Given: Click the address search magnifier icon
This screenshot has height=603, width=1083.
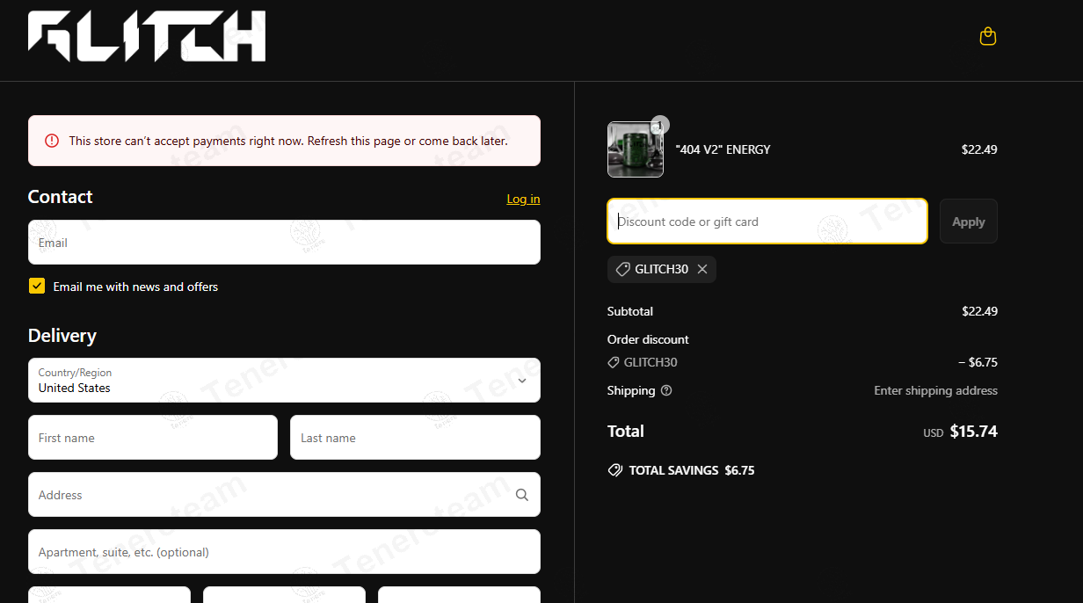Looking at the screenshot, I should coord(522,495).
